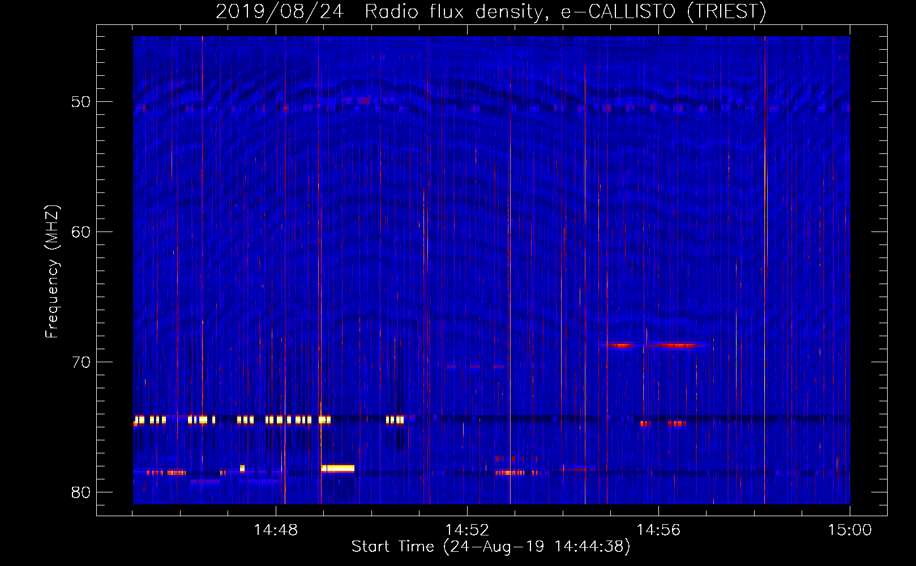This screenshot has width=916, height=566.
Task: Click the 80 frequency tick label
Action: tap(81, 492)
